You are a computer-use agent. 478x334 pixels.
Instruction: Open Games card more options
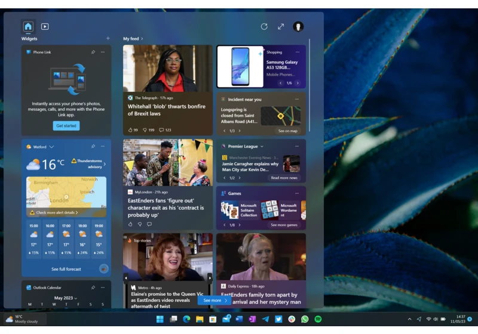[297, 193]
